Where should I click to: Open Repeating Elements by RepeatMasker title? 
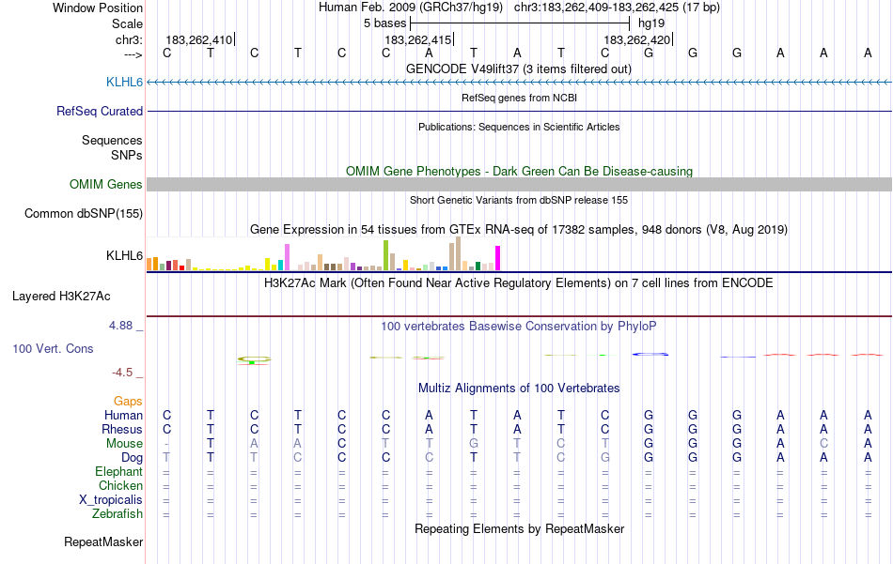pos(519,528)
